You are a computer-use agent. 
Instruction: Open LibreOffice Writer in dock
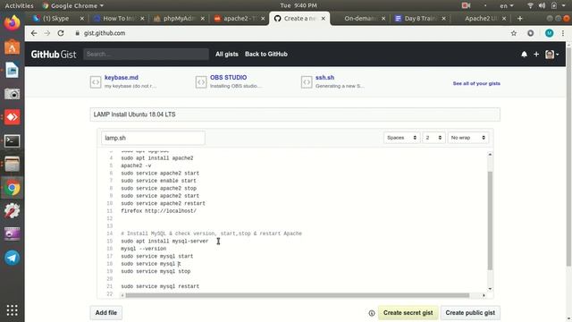pyautogui.click(x=12, y=70)
